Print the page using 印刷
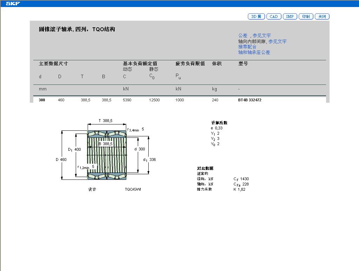Image resolution: width=359 pixels, height=271 pixels. (x=305, y=16)
